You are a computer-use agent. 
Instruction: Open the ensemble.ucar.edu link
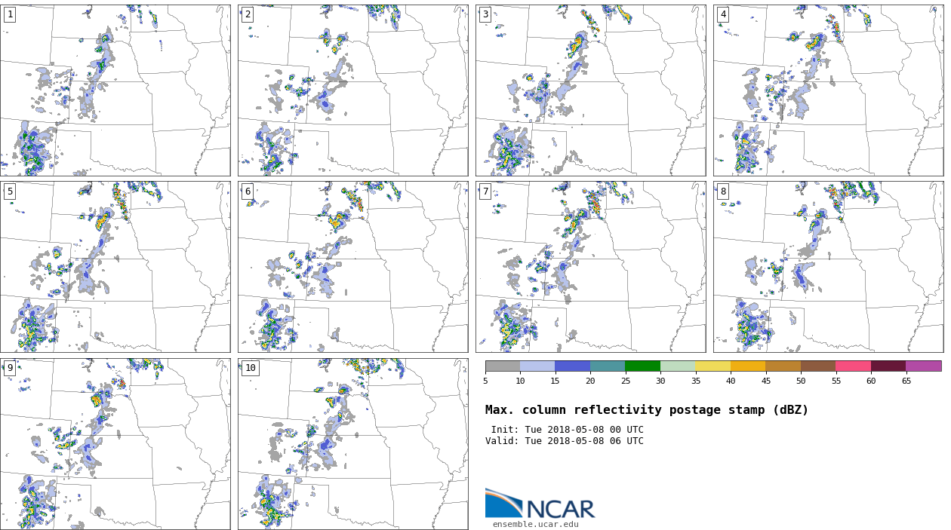coord(535,524)
